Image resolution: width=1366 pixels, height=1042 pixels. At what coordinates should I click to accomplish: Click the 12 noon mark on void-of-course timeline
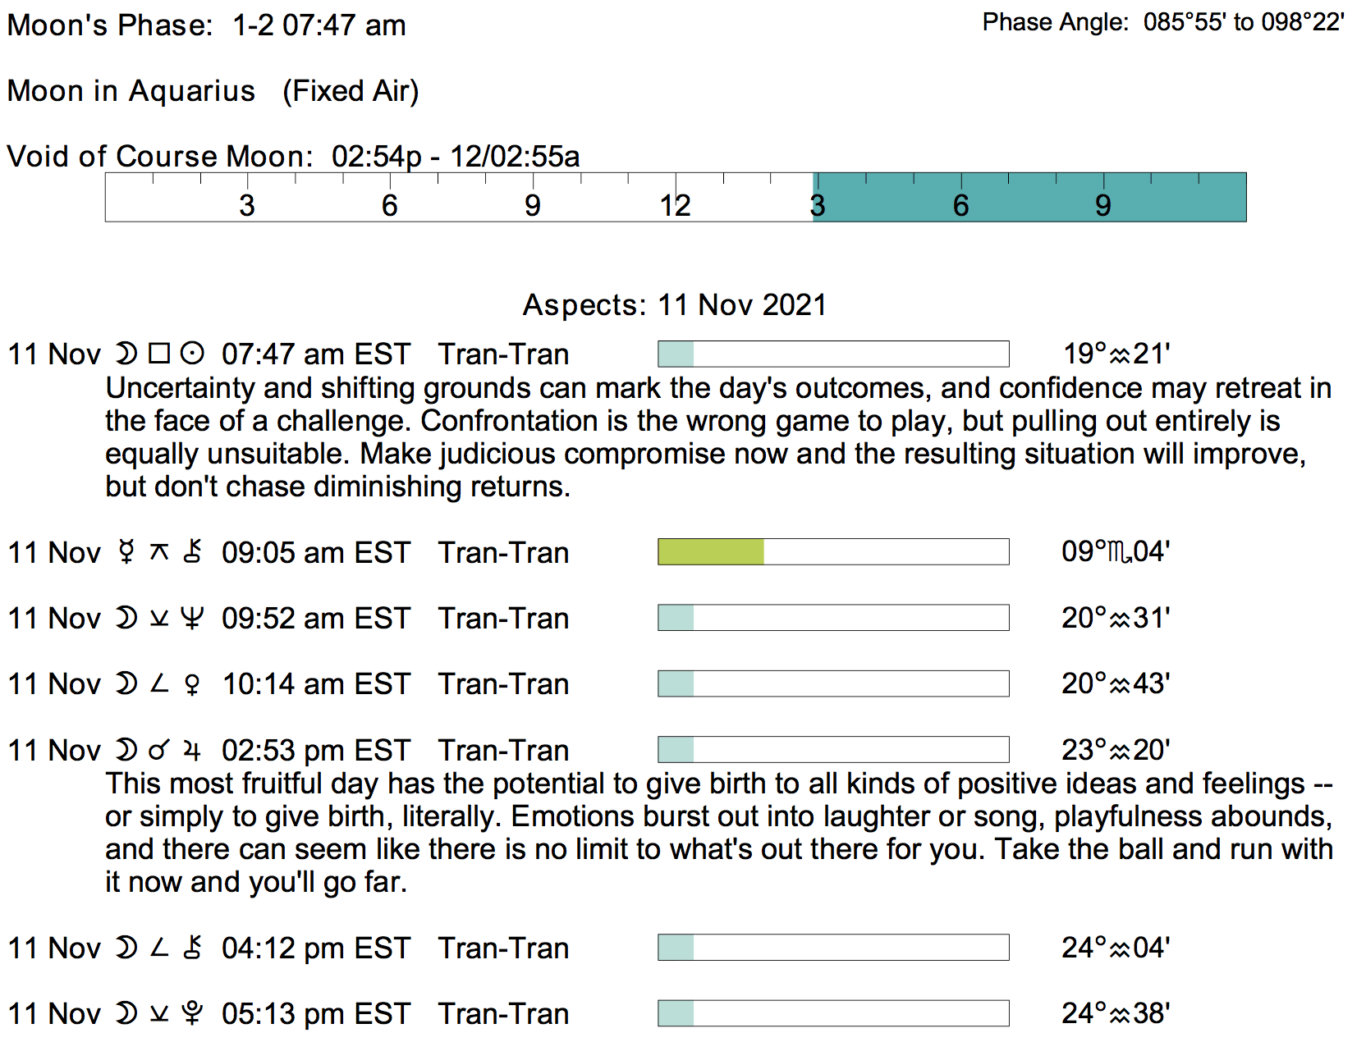pyautogui.click(x=676, y=203)
